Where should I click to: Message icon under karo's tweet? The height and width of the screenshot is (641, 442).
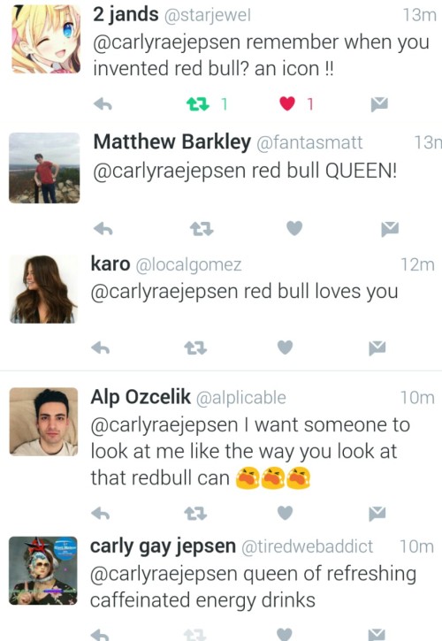coord(377,348)
